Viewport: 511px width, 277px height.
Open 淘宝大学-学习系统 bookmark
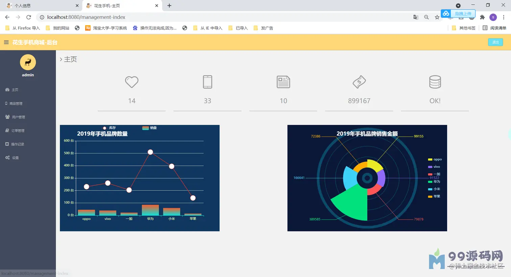pyautogui.click(x=106, y=28)
